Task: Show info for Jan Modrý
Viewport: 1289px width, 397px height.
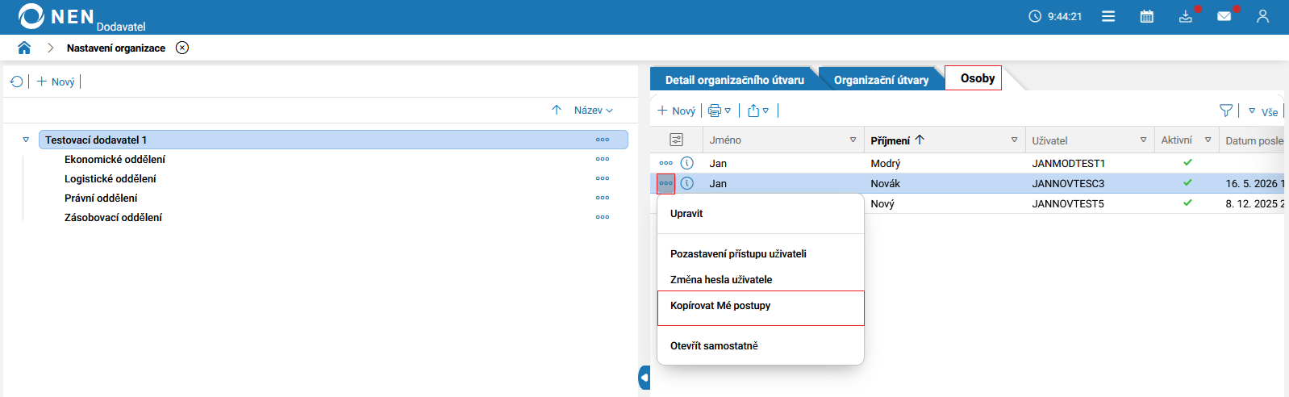Action: [x=687, y=163]
